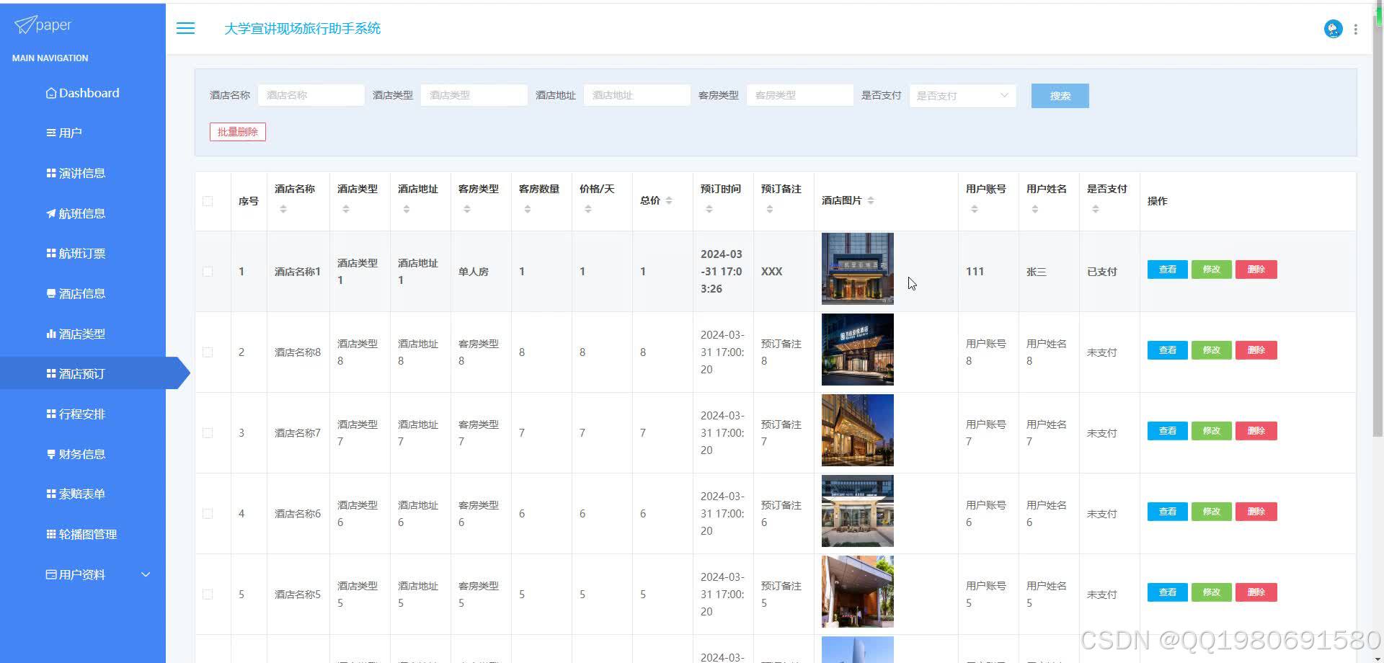Open the 是否支付 dropdown

point(962,96)
